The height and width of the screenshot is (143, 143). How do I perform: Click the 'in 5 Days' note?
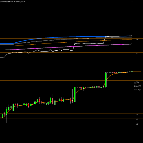[137, 90]
